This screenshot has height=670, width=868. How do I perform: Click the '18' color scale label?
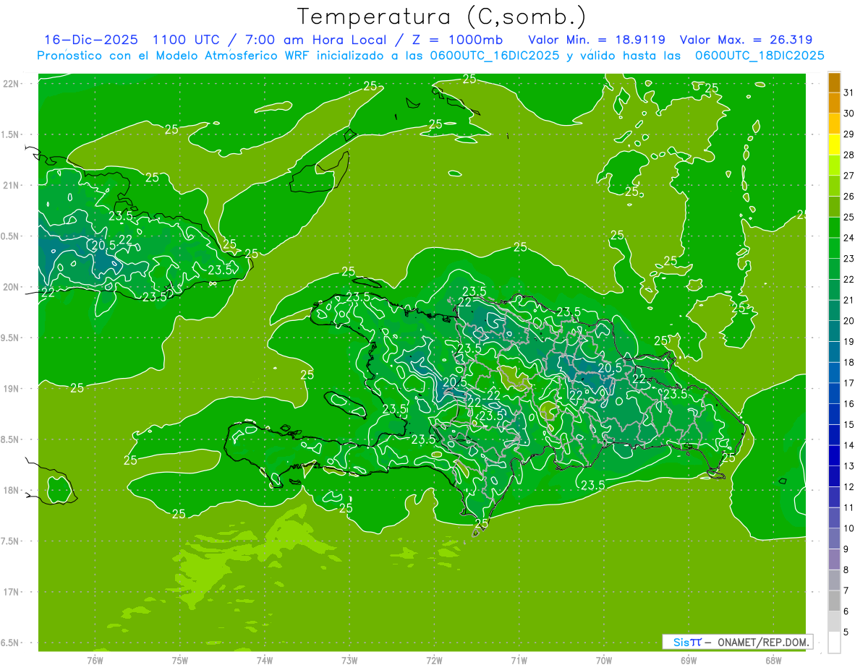pyautogui.click(x=849, y=362)
